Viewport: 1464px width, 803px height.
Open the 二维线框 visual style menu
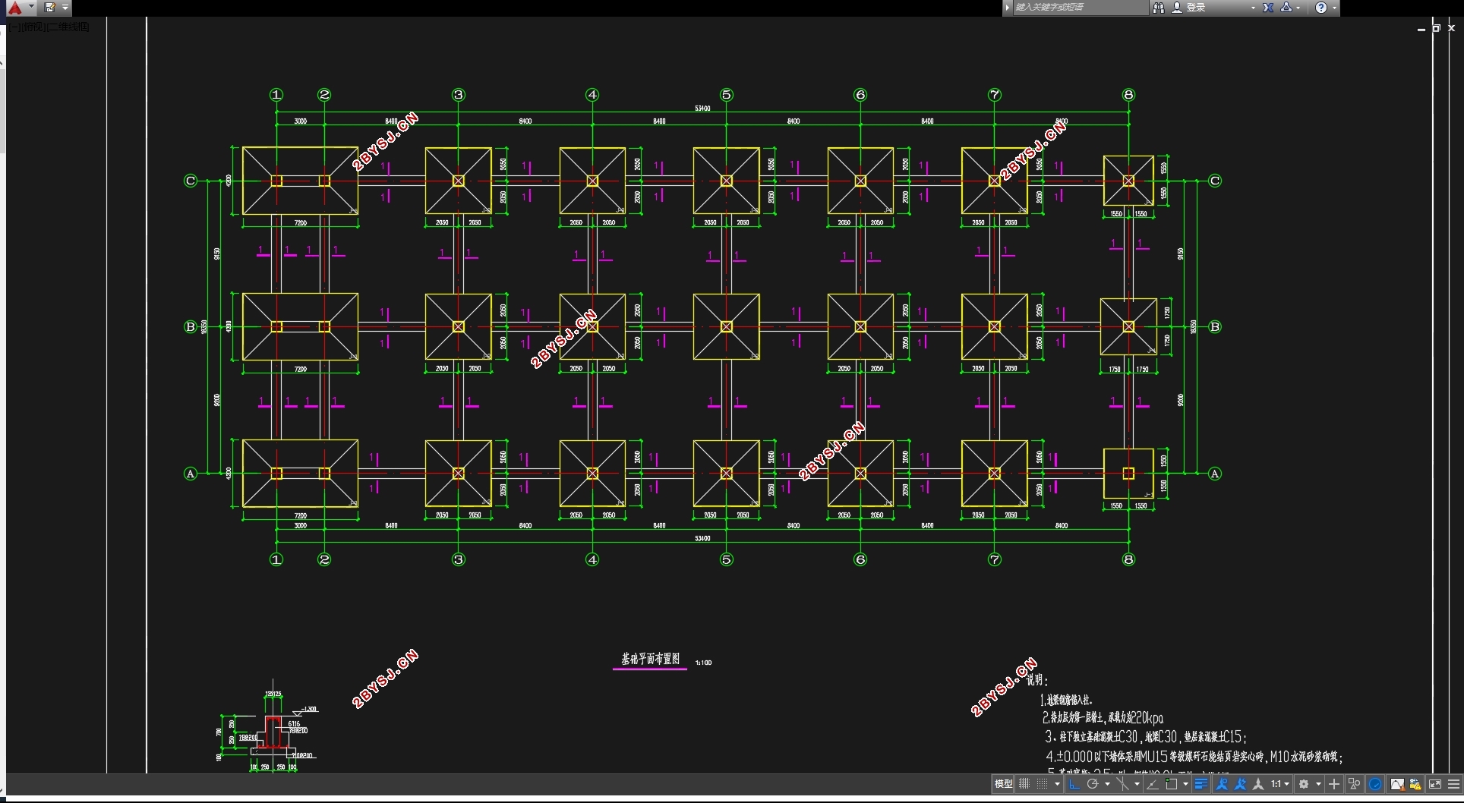click(x=68, y=27)
